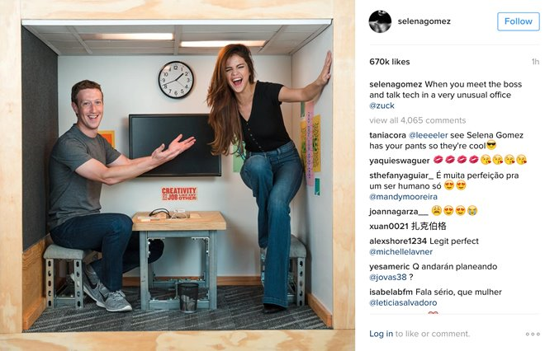545x351 pixels.
Task: Open the selenagomez username in the caption
Action: (396, 84)
